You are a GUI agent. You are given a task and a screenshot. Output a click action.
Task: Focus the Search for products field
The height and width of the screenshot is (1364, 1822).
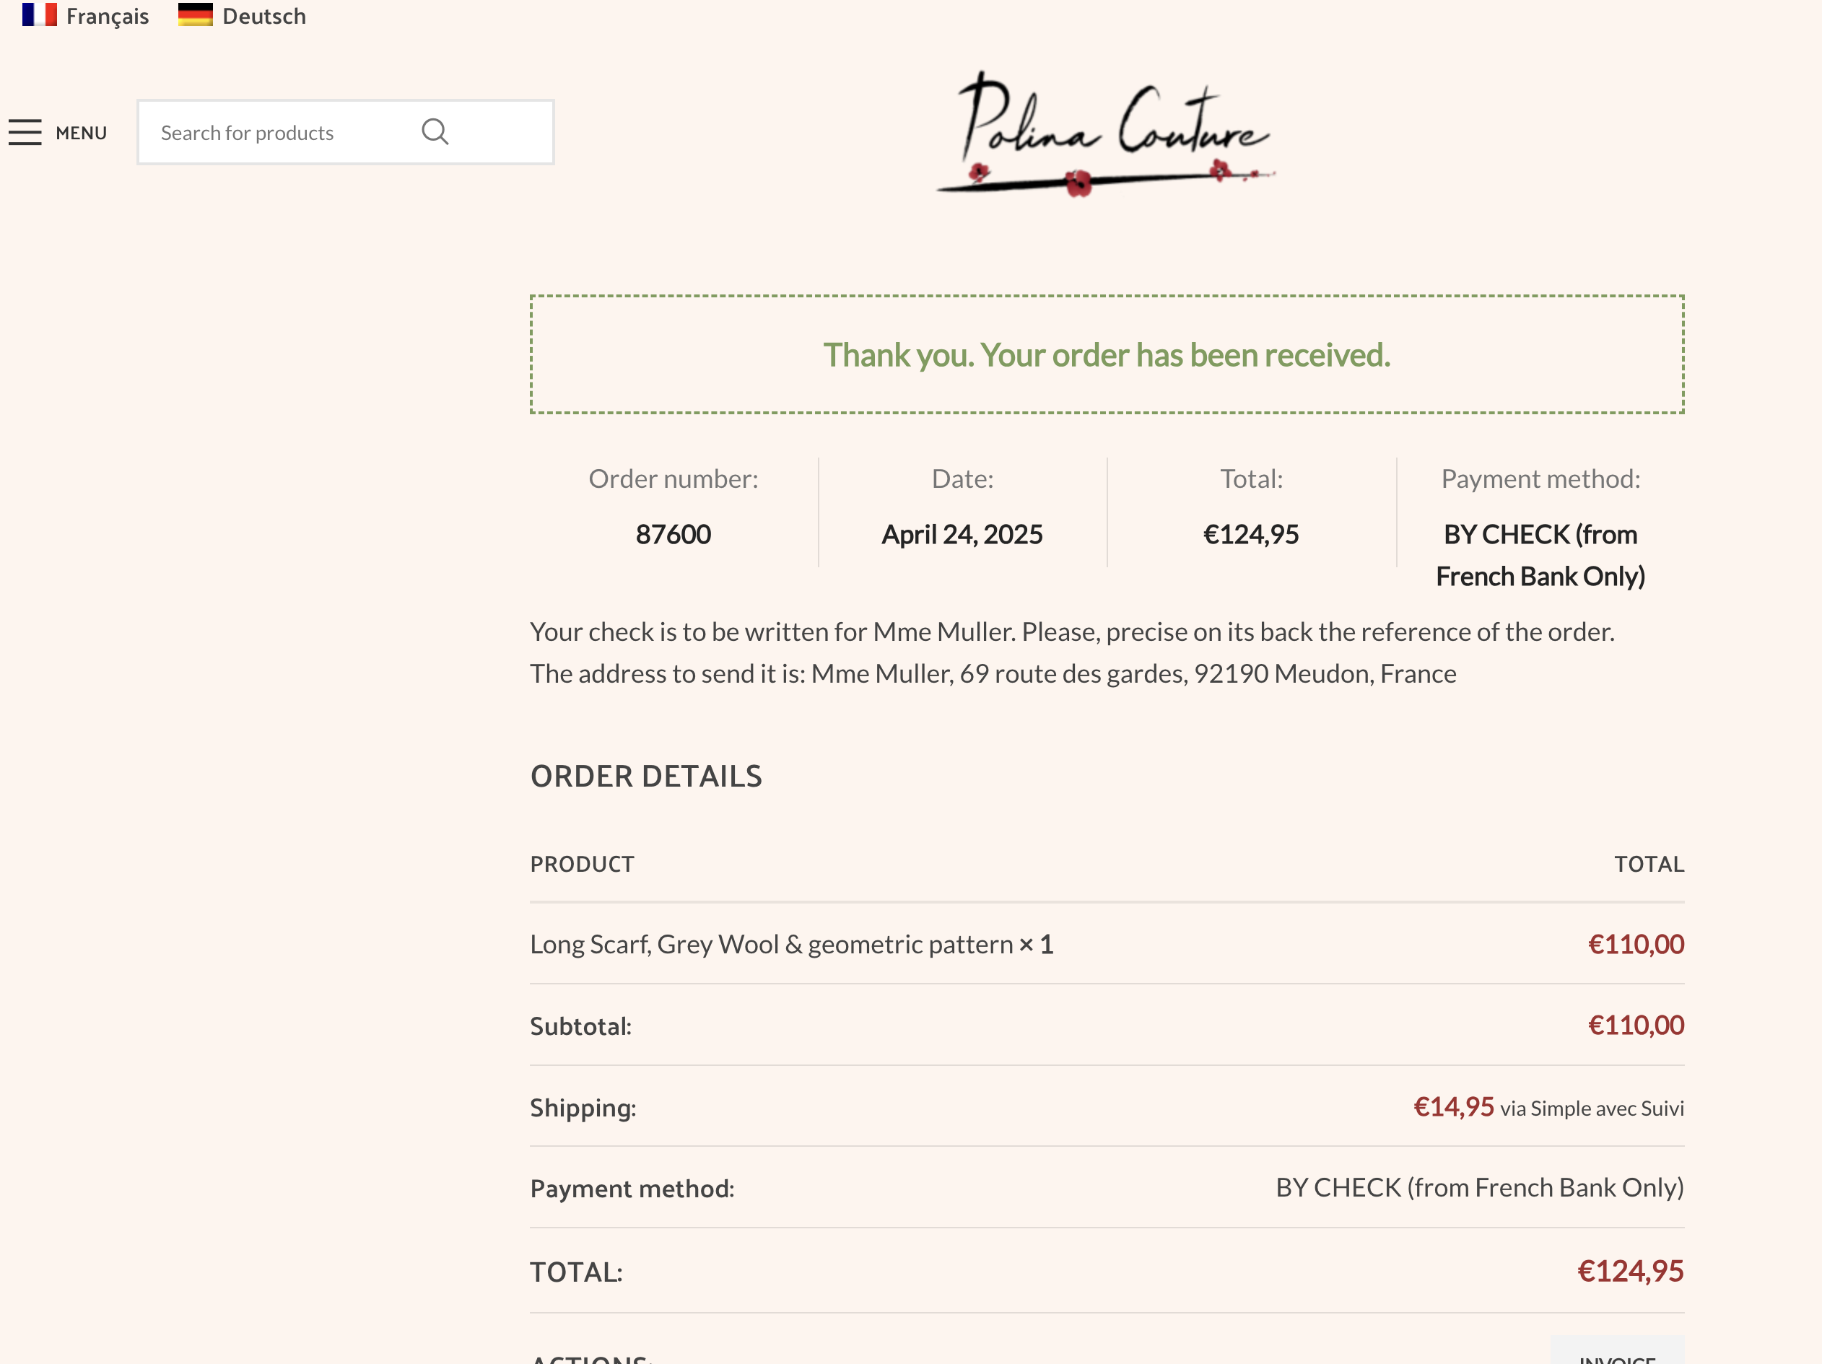345,132
